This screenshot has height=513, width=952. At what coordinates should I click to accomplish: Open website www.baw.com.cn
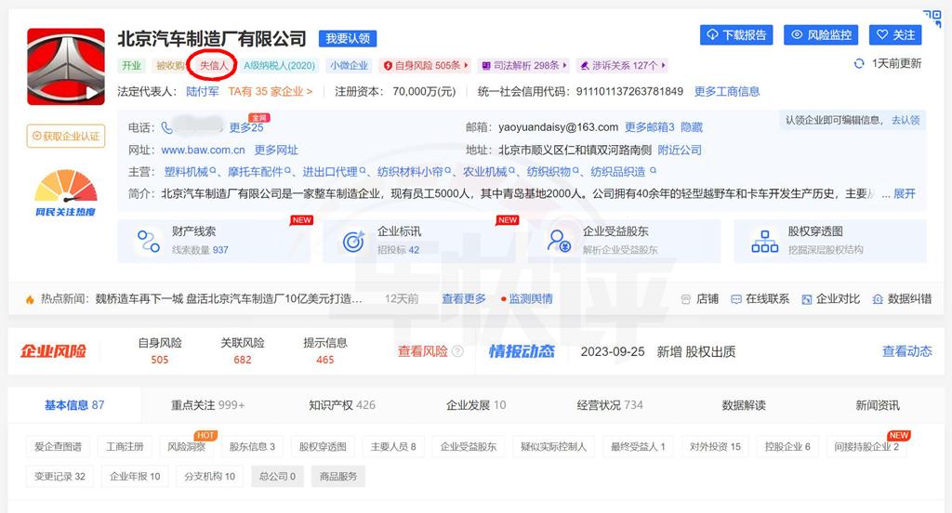(203, 150)
